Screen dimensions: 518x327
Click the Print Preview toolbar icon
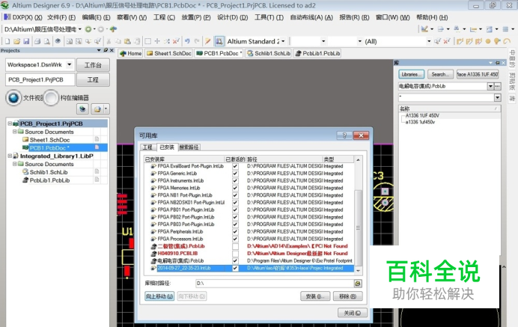click(x=47, y=41)
